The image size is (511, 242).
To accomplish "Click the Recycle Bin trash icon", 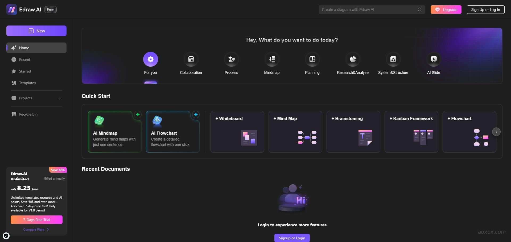I will (x=14, y=114).
